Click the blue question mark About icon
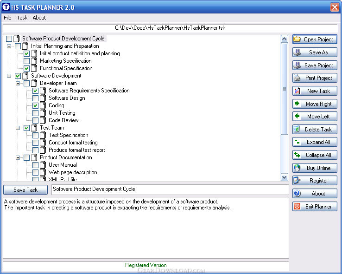342x274 pixels. point(297,193)
